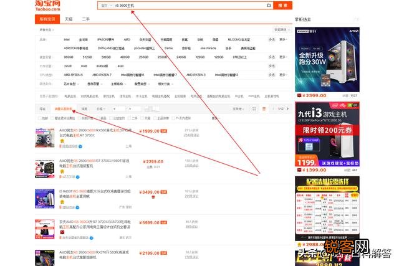Collapse filters with 收起筛选
The image size is (399, 266).
(282, 30)
